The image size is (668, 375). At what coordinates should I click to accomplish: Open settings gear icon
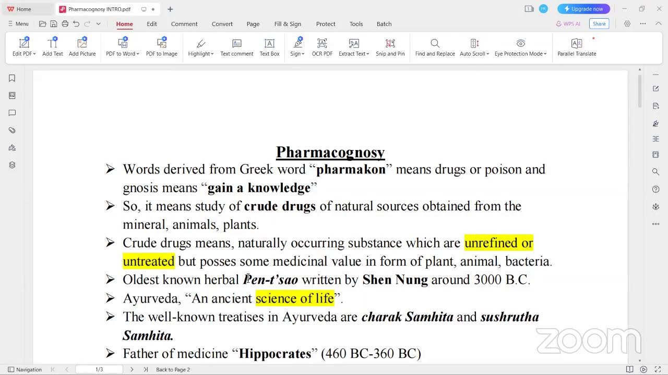[x=627, y=24]
